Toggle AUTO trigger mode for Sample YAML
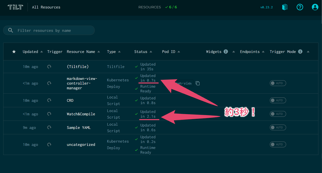This screenshot has width=322, height=173. coord(278,127)
